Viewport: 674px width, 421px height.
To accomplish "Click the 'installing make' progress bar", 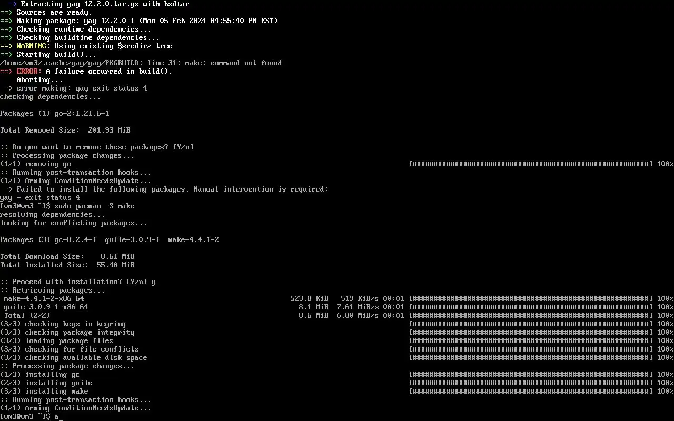I will click(x=531, y=391).
